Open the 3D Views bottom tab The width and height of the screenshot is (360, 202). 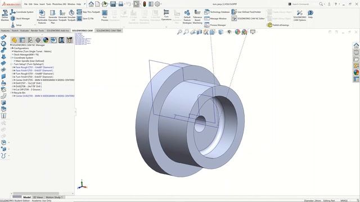point(38,197)
